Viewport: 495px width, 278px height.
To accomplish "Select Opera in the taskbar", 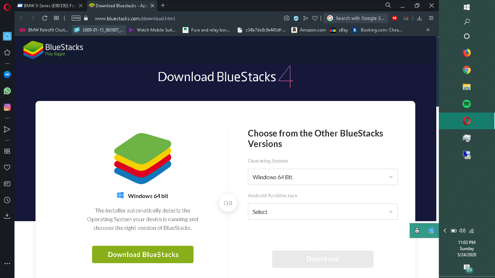I will click(x=467, y=121).
